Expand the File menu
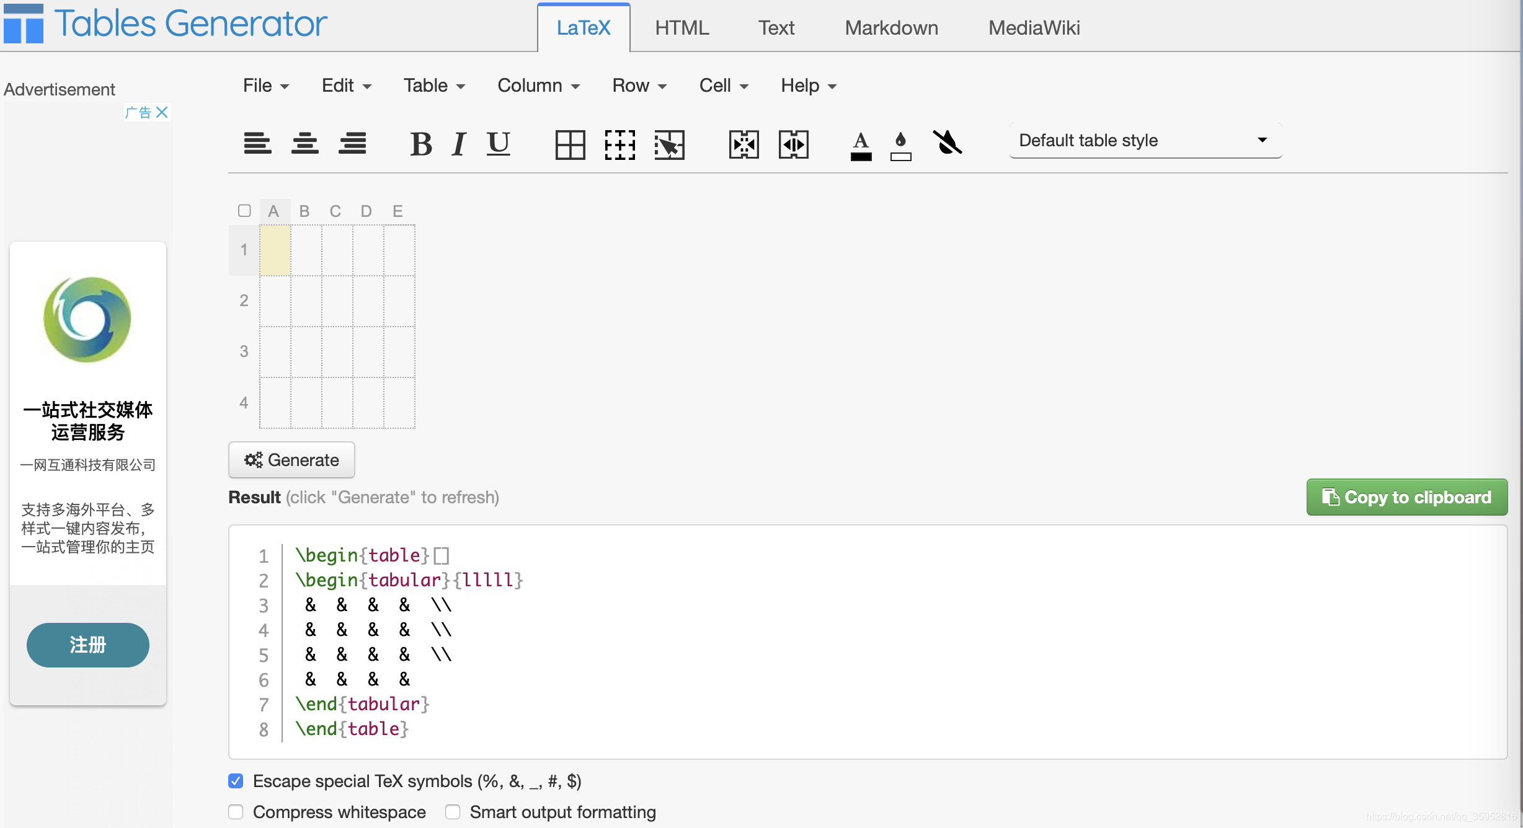The height and width of the screenshot is (828, 1523). pyautogui.click(x=265, y=86)
